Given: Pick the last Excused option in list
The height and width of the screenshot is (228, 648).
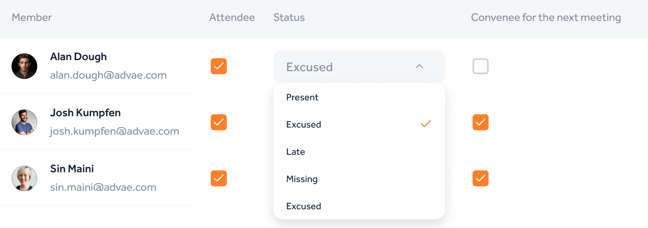Looking at the screenshot, I should pyautogui.click(x=304, y=206).
